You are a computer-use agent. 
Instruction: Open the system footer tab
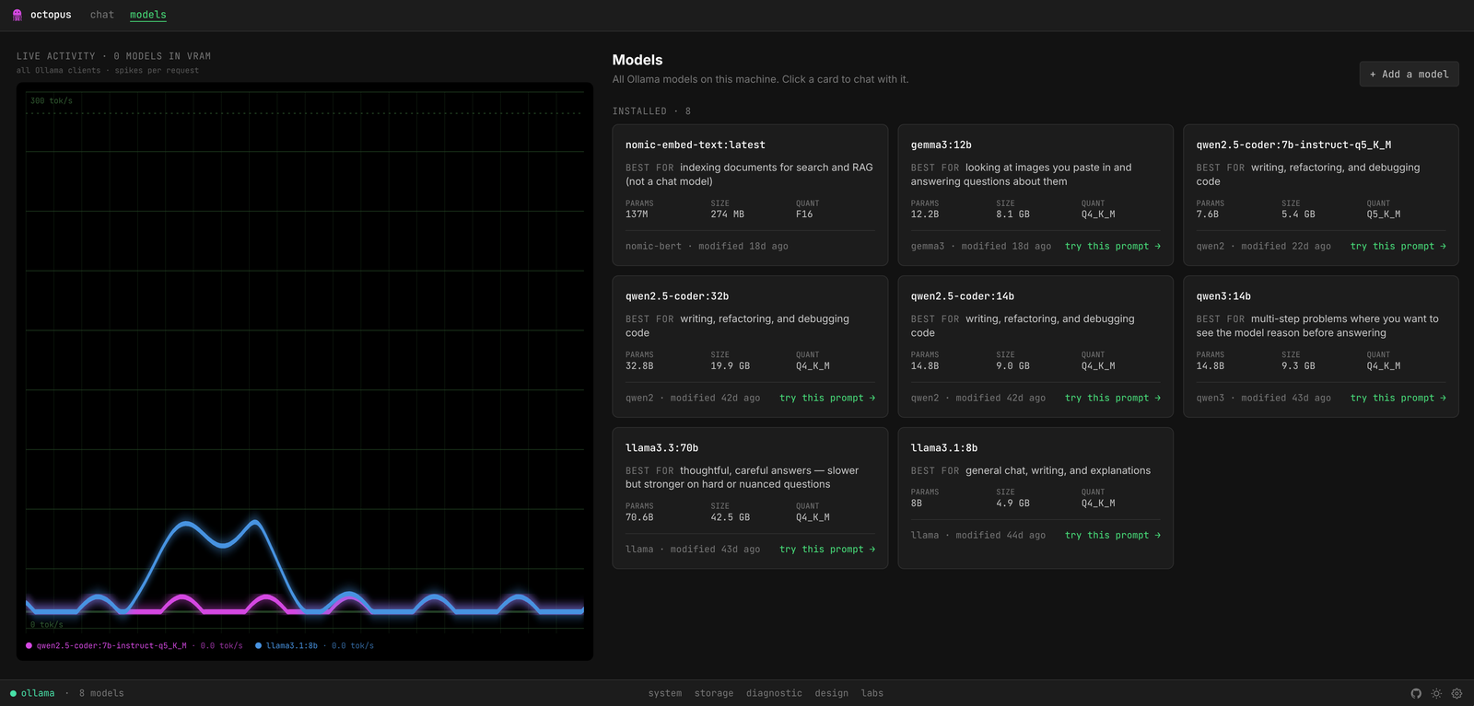click(665, 693)
